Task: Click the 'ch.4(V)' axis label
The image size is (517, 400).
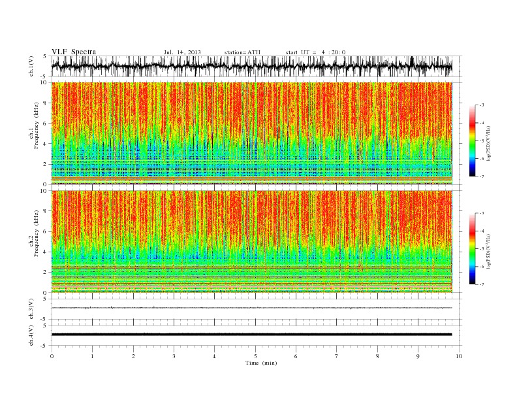Action: pos(31,335)
